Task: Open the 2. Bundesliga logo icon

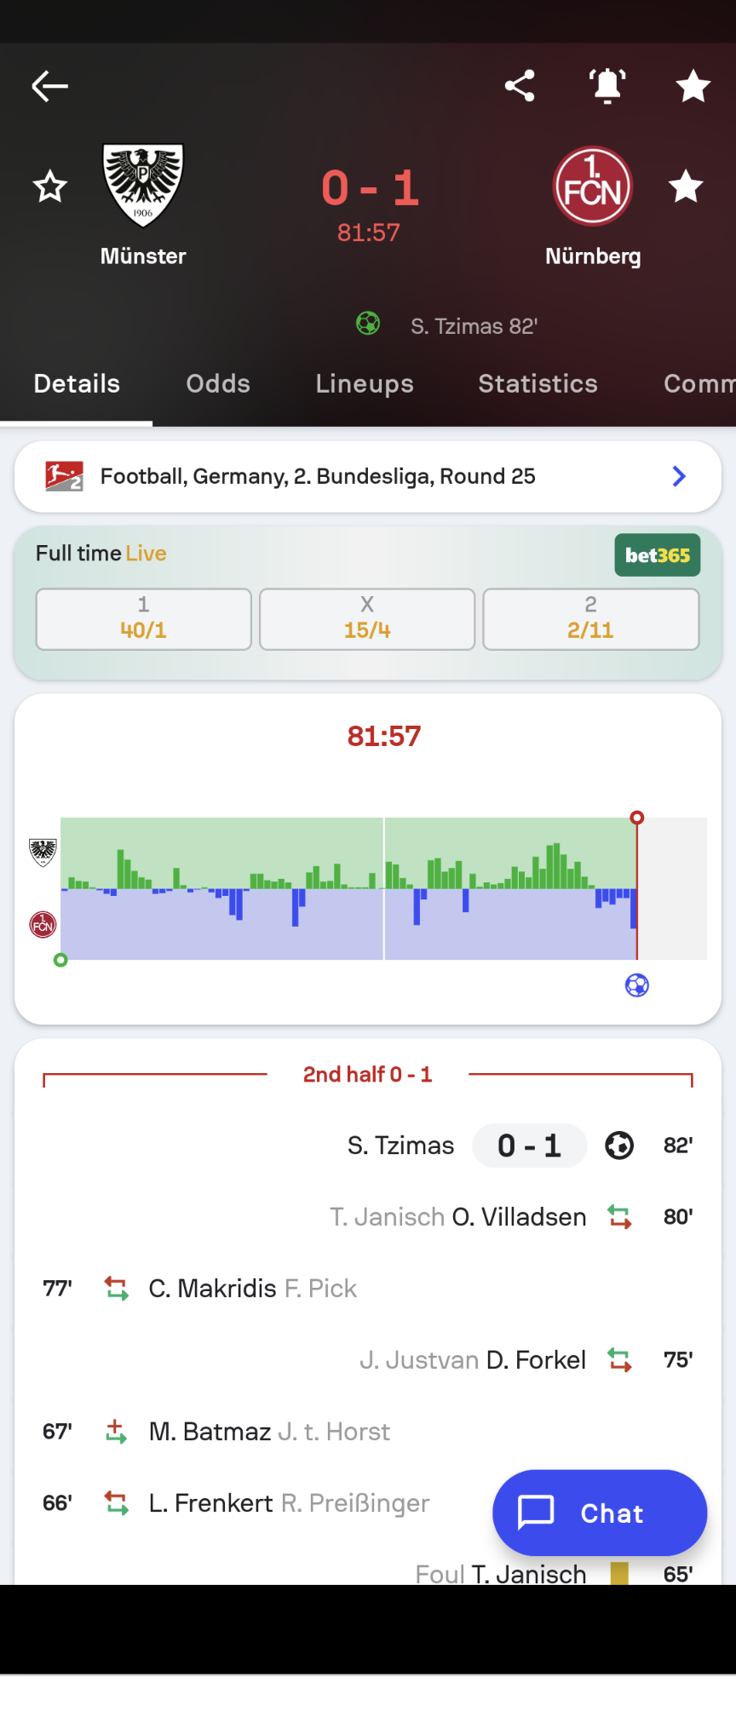Action: tap(64, 476)
